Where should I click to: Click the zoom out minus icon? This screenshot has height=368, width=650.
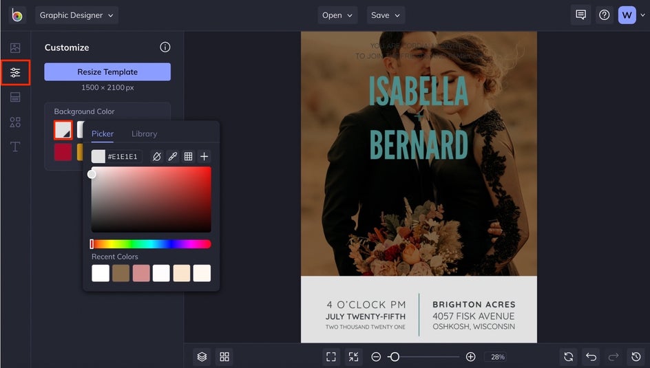pos(376,357)
